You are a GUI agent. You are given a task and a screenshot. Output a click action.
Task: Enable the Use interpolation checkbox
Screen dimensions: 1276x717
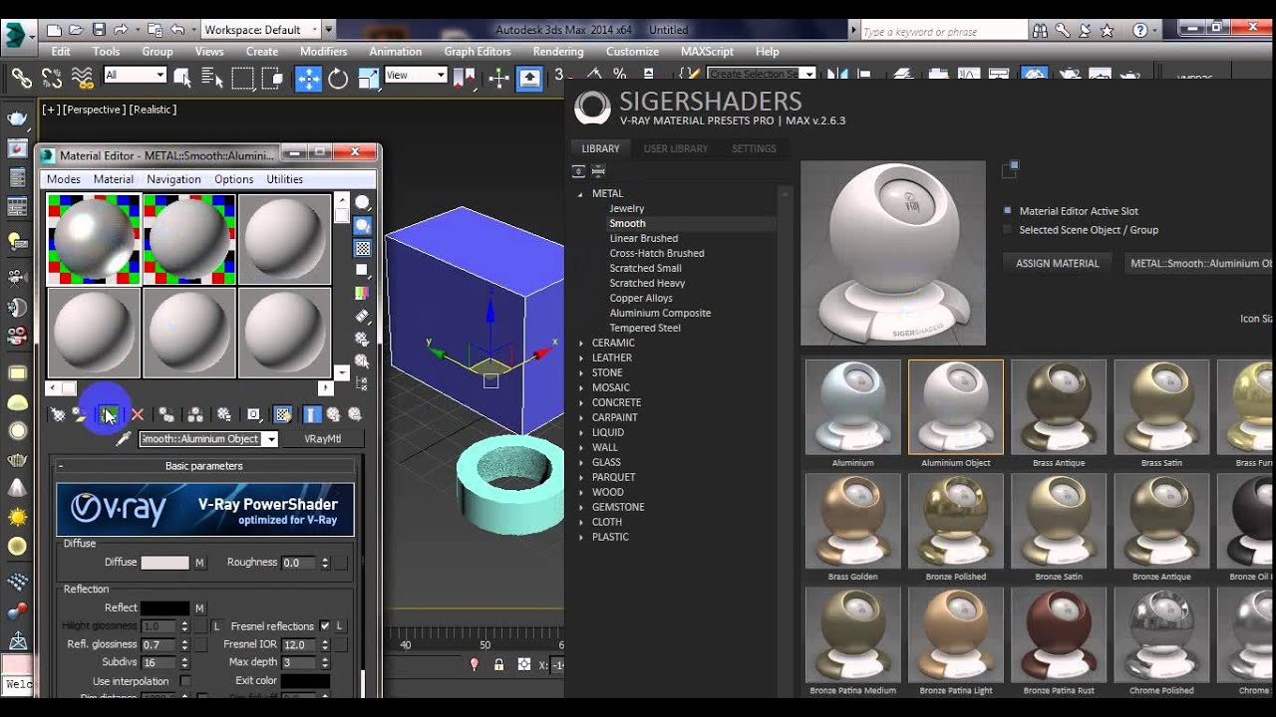tap(185, 681)
